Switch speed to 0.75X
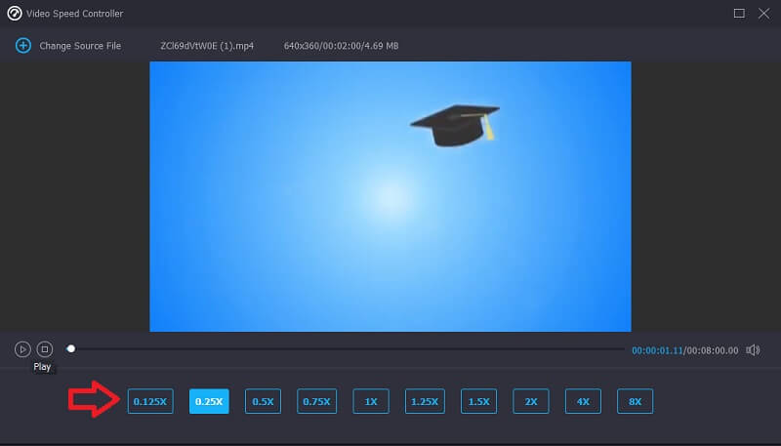This screenshot has height=446, width=781. click(x=317, y=401)
